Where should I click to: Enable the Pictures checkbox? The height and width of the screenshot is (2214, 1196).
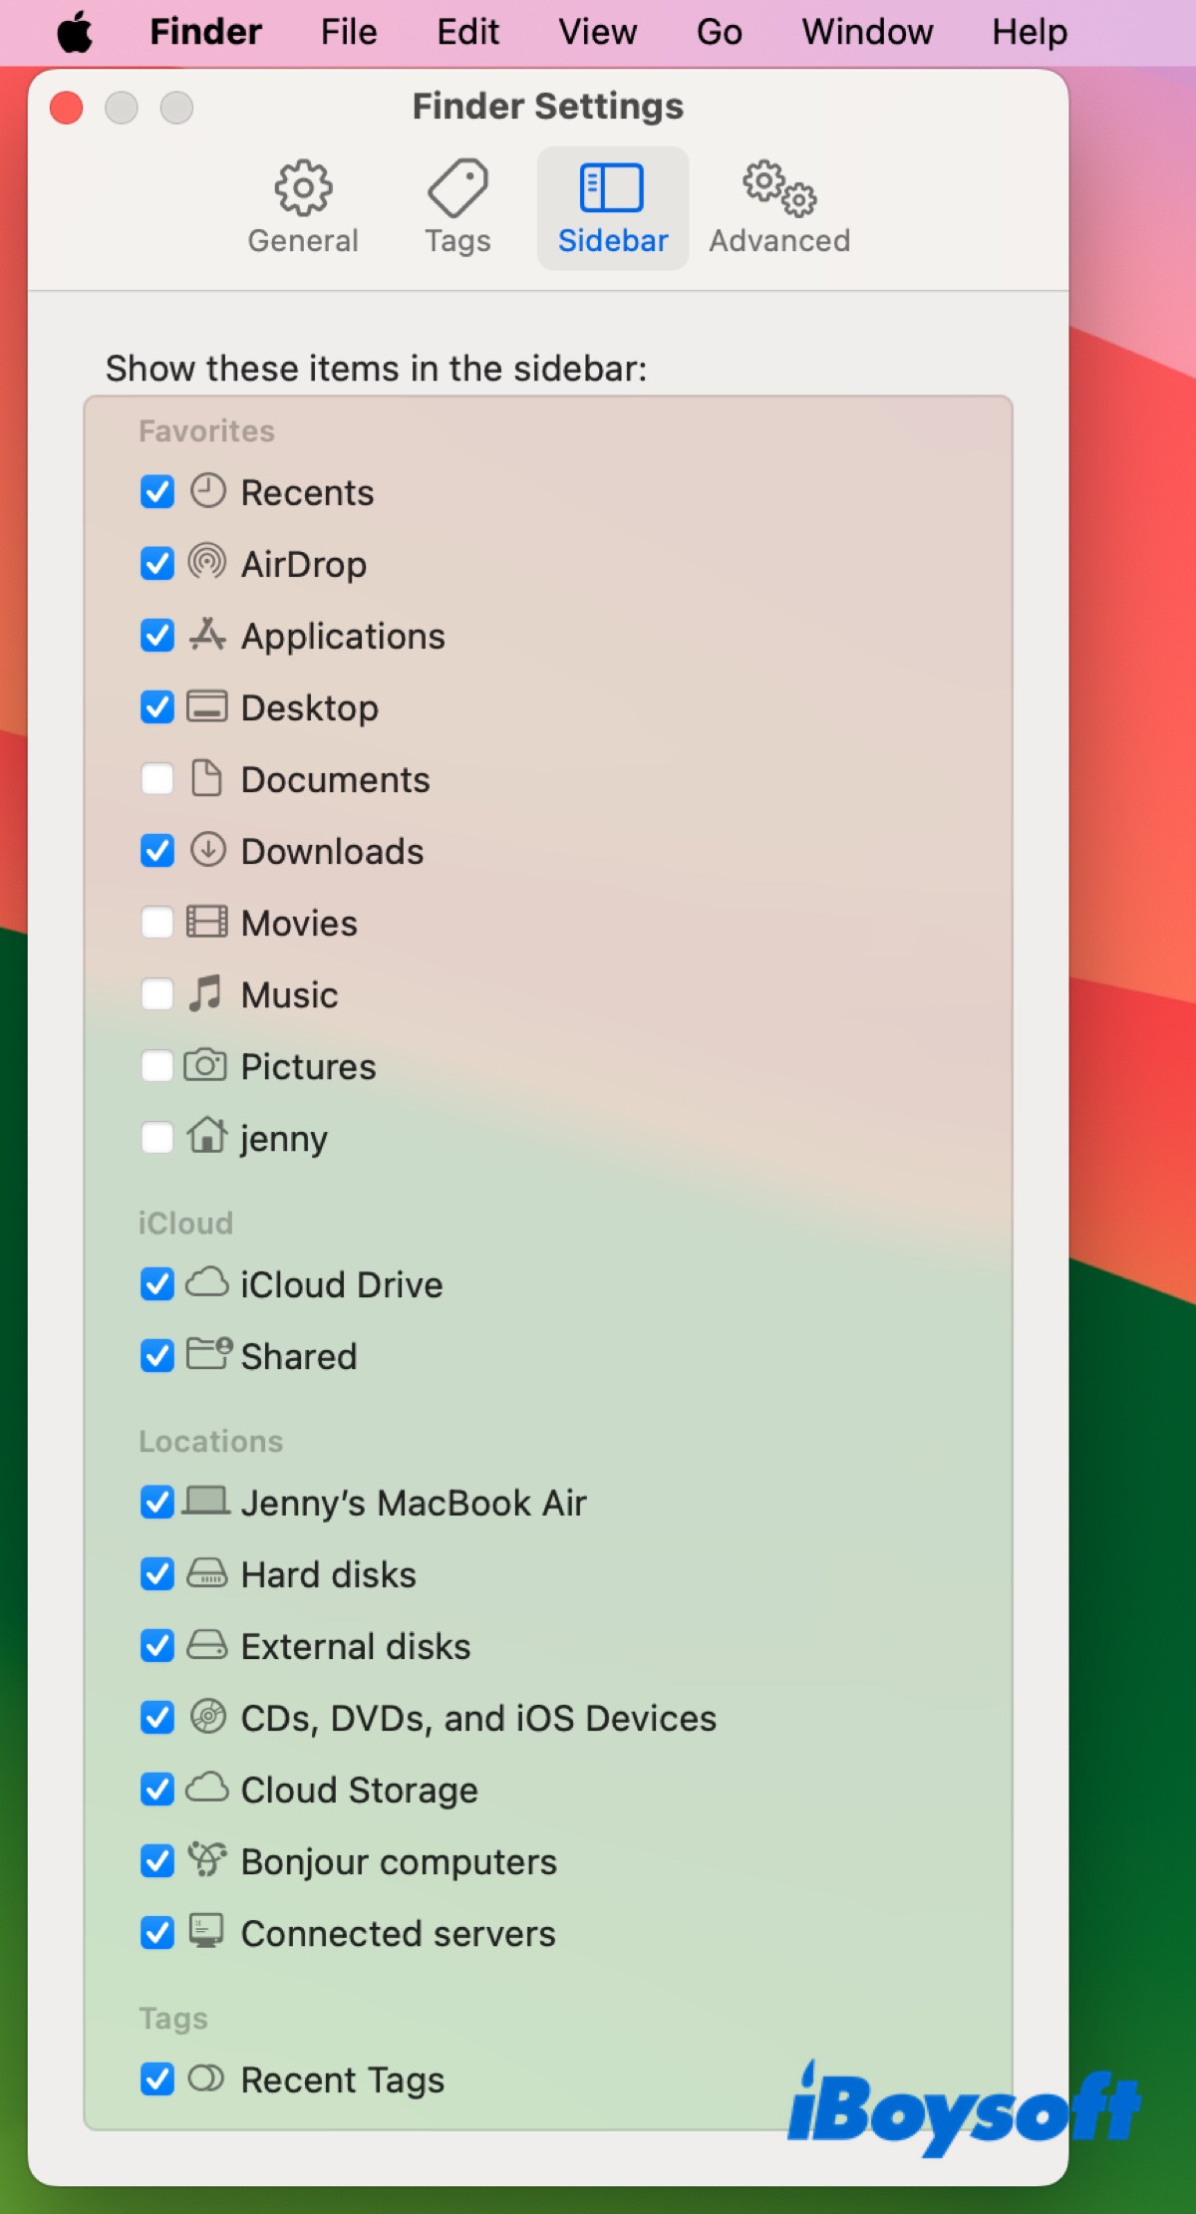tap(157, 1065)
